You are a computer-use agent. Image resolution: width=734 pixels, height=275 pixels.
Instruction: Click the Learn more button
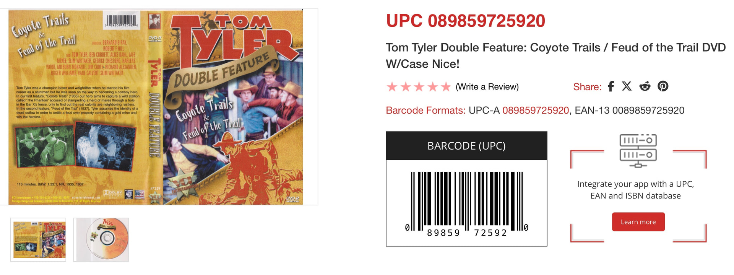(x=638, y=222)
